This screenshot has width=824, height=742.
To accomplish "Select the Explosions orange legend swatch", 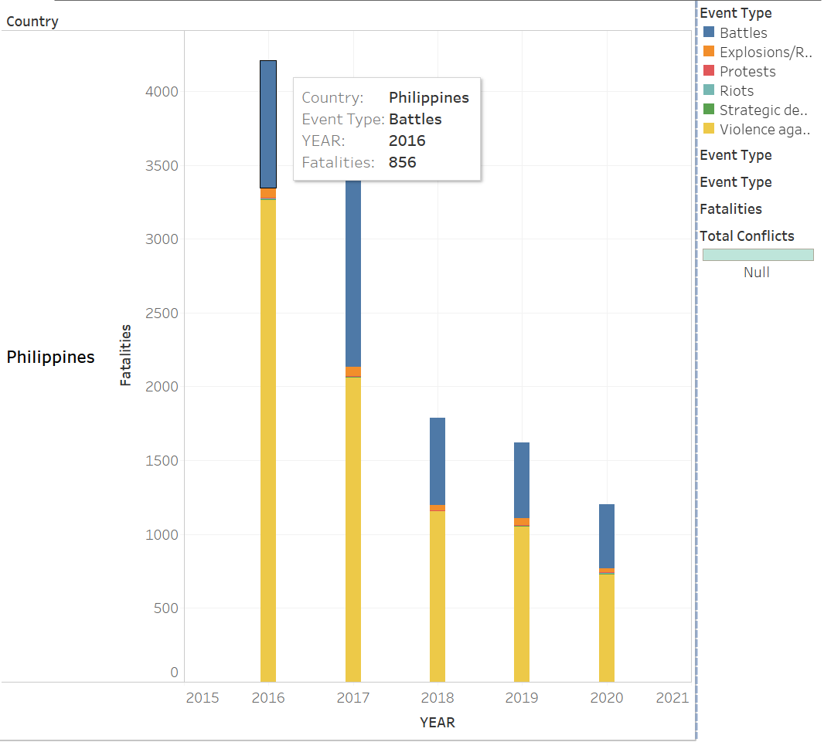I will pyautogui.click(x=708, y=52).
